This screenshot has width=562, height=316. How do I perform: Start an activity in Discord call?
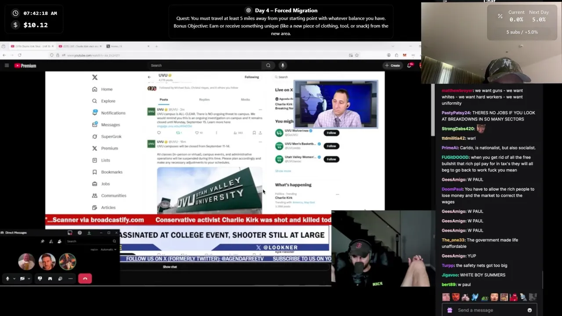click(50, 278)
